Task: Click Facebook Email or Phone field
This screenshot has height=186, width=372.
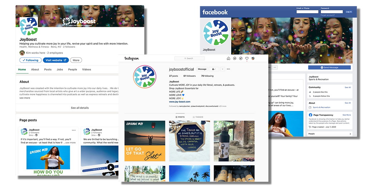Action: pyautogui.click(x=307, y=12)
